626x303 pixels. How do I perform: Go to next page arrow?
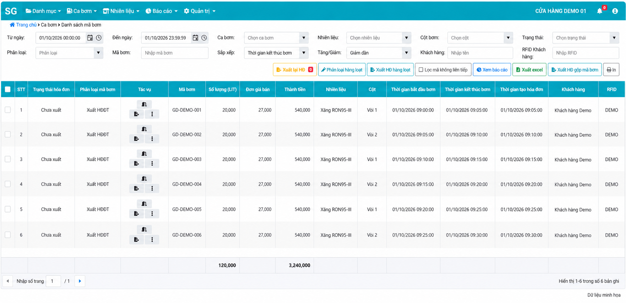[80, 281]
